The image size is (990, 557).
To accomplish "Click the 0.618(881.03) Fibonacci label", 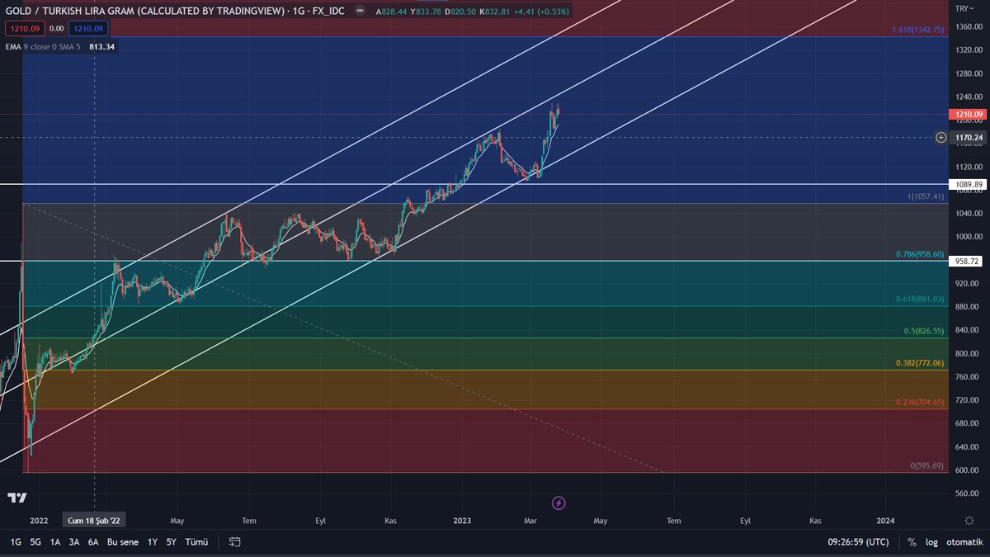I will 922,300.
